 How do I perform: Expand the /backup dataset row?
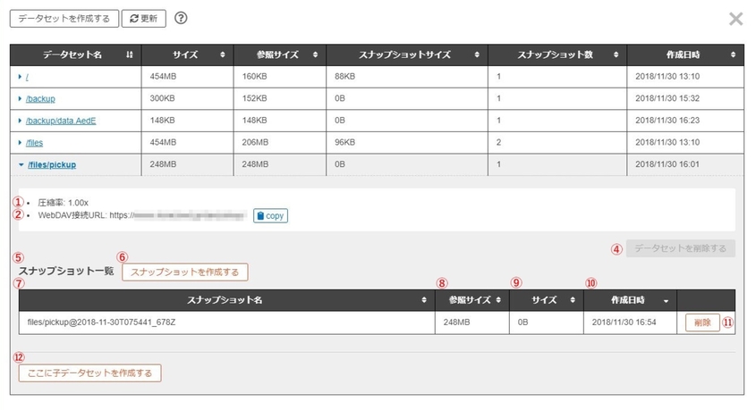tap(20, 98)
